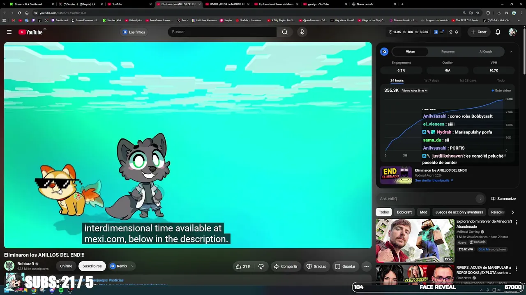The height and width of the screenshot is (295, 526).
Task: Open 'Dashboard' bookmark in bookmarks bar
Action: [x=60, y=20]
